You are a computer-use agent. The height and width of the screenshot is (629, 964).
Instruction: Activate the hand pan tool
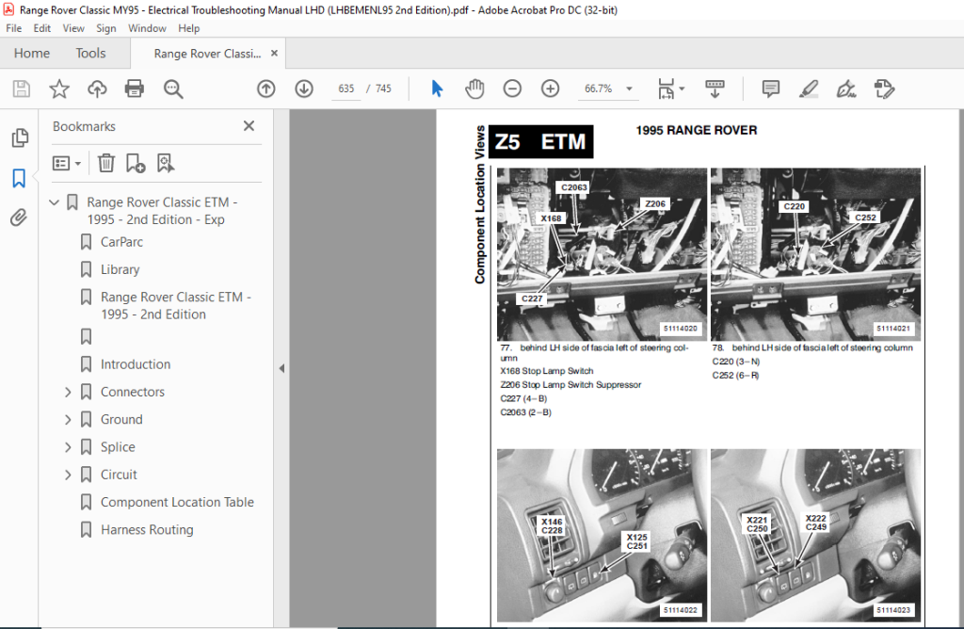click(474, 89)
